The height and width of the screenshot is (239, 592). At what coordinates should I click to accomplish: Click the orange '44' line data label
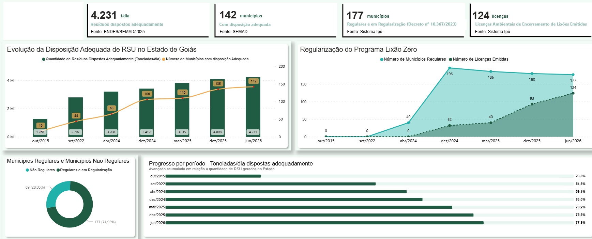click(x=76, y=116)
